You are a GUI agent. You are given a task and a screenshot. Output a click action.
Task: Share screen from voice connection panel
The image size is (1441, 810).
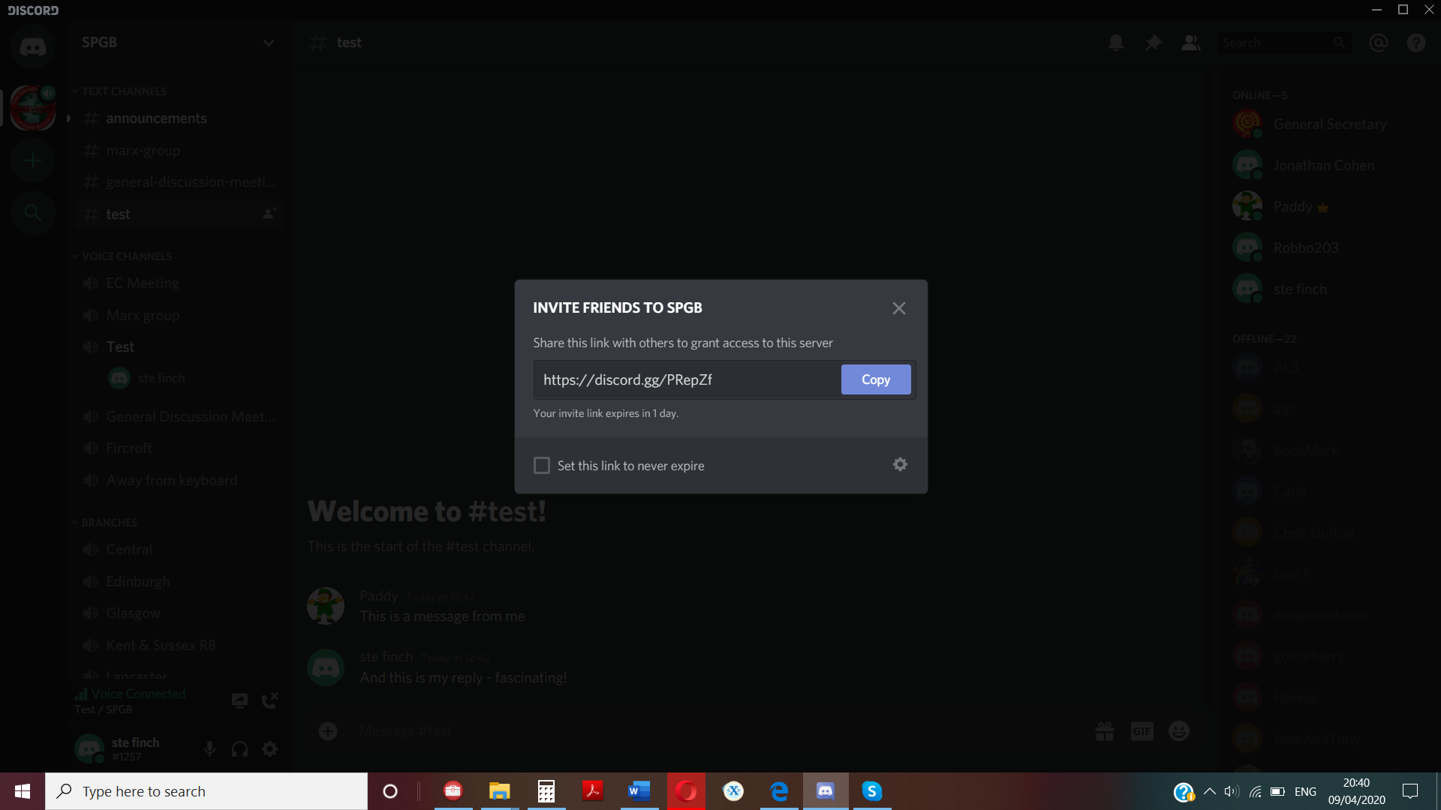click(239, 700)
